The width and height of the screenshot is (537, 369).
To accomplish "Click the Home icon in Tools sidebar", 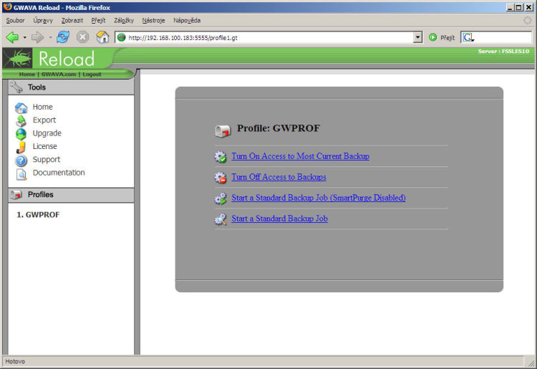I will click(21, 107).
